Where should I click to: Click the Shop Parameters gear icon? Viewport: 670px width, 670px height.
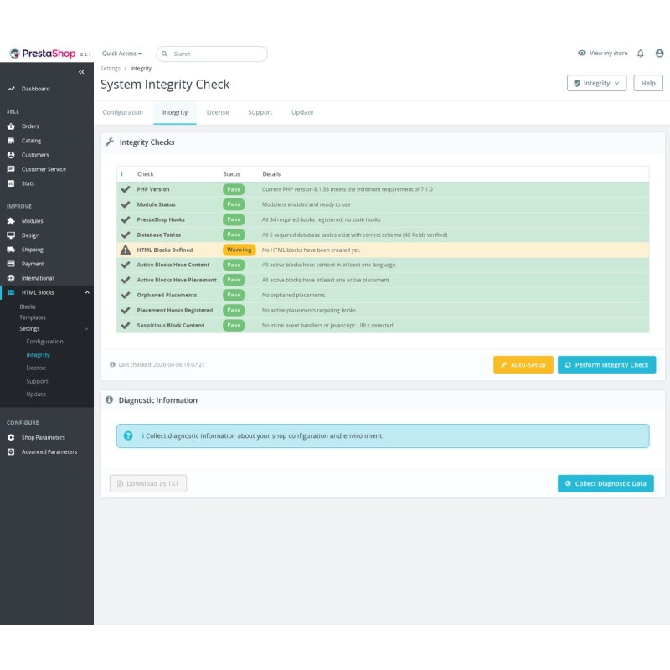(x=11, y=437)
